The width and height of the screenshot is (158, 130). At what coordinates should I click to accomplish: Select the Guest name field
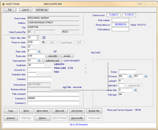(53, 18)
